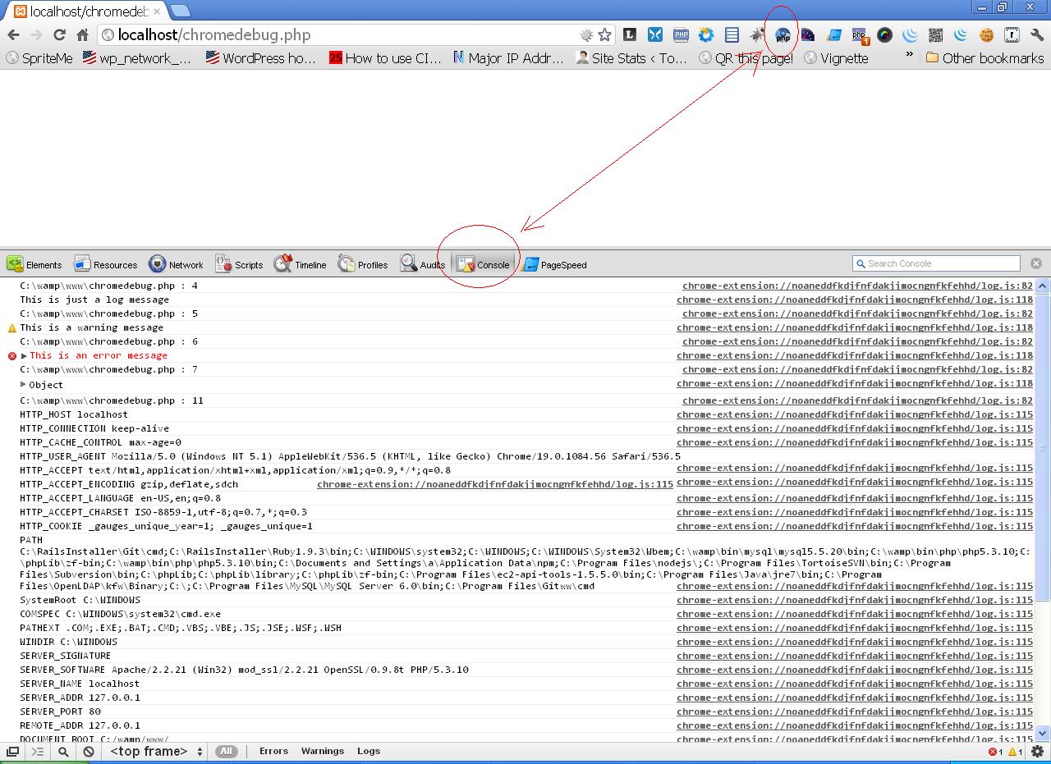This screenshot has width=1051, height=764.
Task: Filter console by Errors
Action: 273,751
